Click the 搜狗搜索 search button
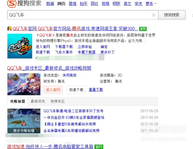 point(172,15)
